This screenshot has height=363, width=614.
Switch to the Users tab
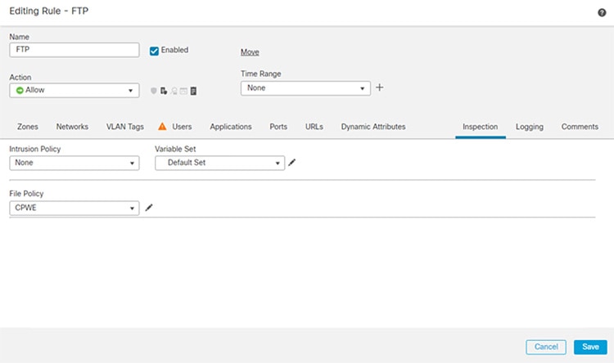coord(182,127)
